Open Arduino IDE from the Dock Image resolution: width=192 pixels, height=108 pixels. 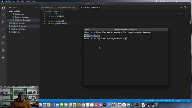[x=128, y=105]
